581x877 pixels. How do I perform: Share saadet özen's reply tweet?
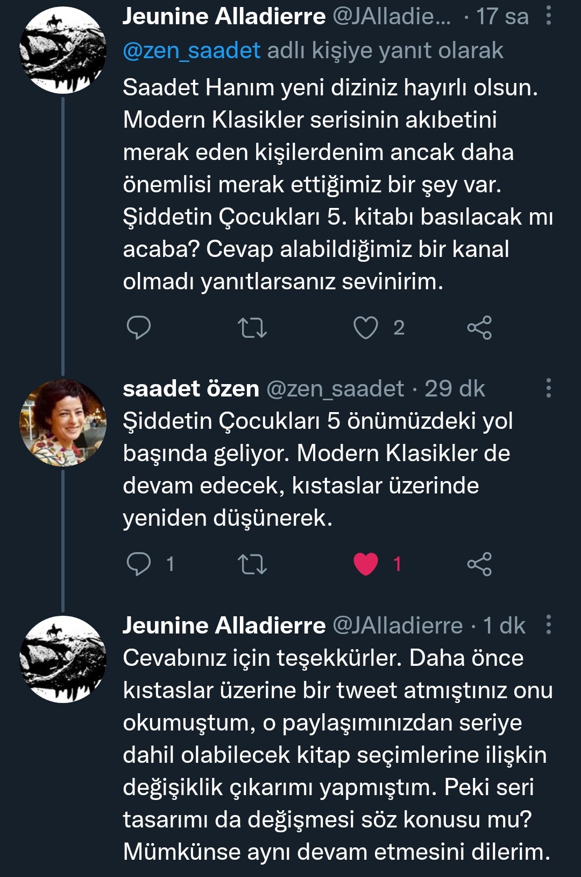click(479, 564)
